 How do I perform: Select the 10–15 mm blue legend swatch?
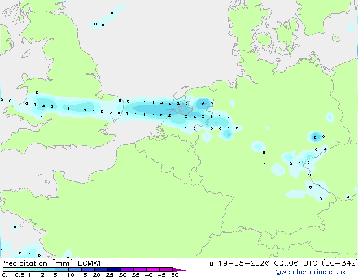75,270
